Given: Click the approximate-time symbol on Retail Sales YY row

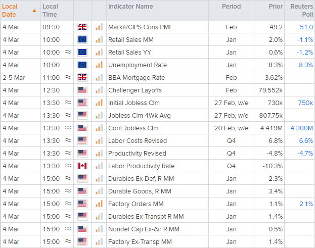Looking at the screenshot, I should point(68,53).
